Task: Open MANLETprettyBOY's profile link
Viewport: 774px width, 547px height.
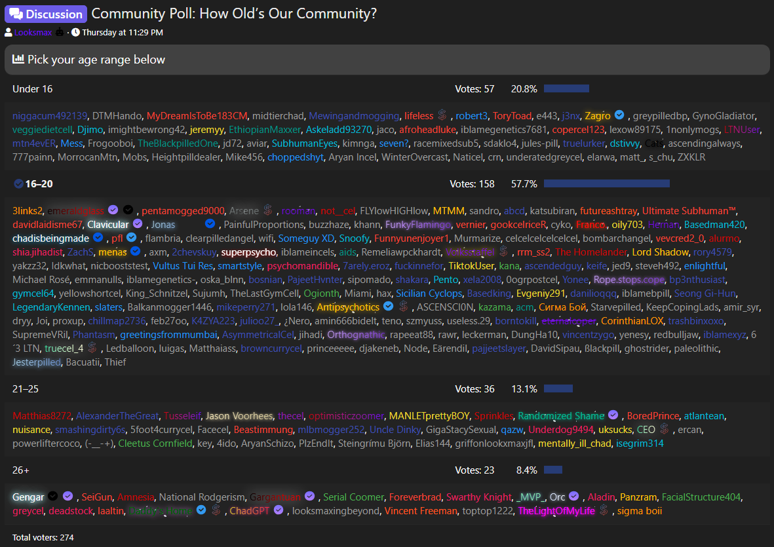Action: tap(429, 416)
